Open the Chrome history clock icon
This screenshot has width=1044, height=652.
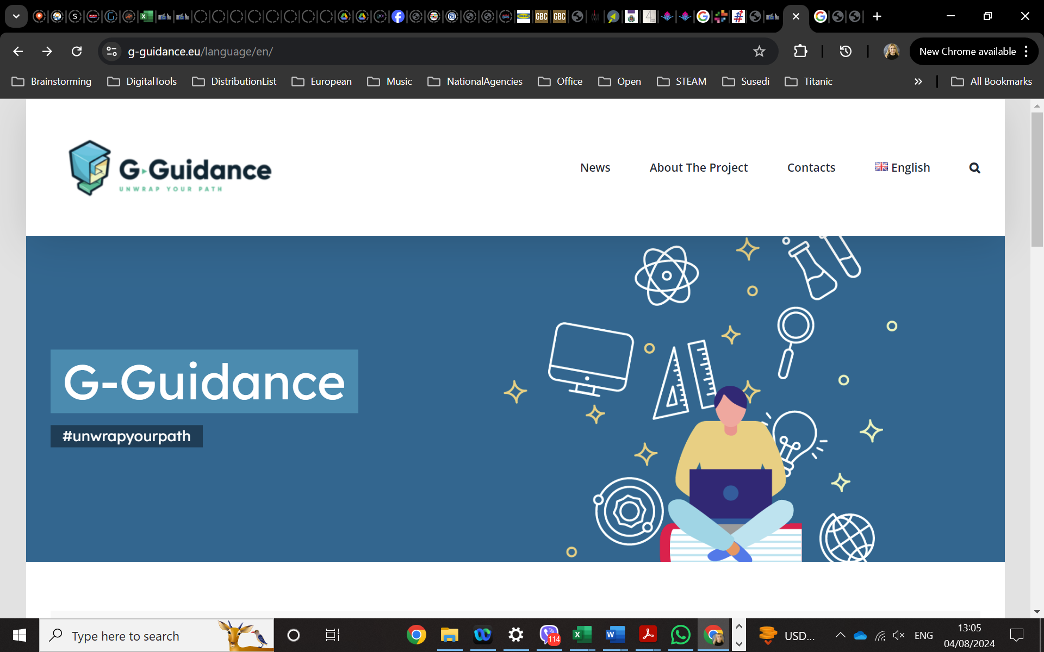pyautogui.click(x=845, y=51)
